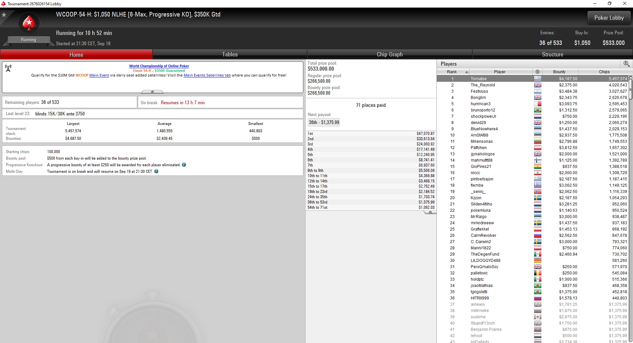Click the PokerStars icon in window title bar
Screen dimensions: 633x343
[3, 4]
